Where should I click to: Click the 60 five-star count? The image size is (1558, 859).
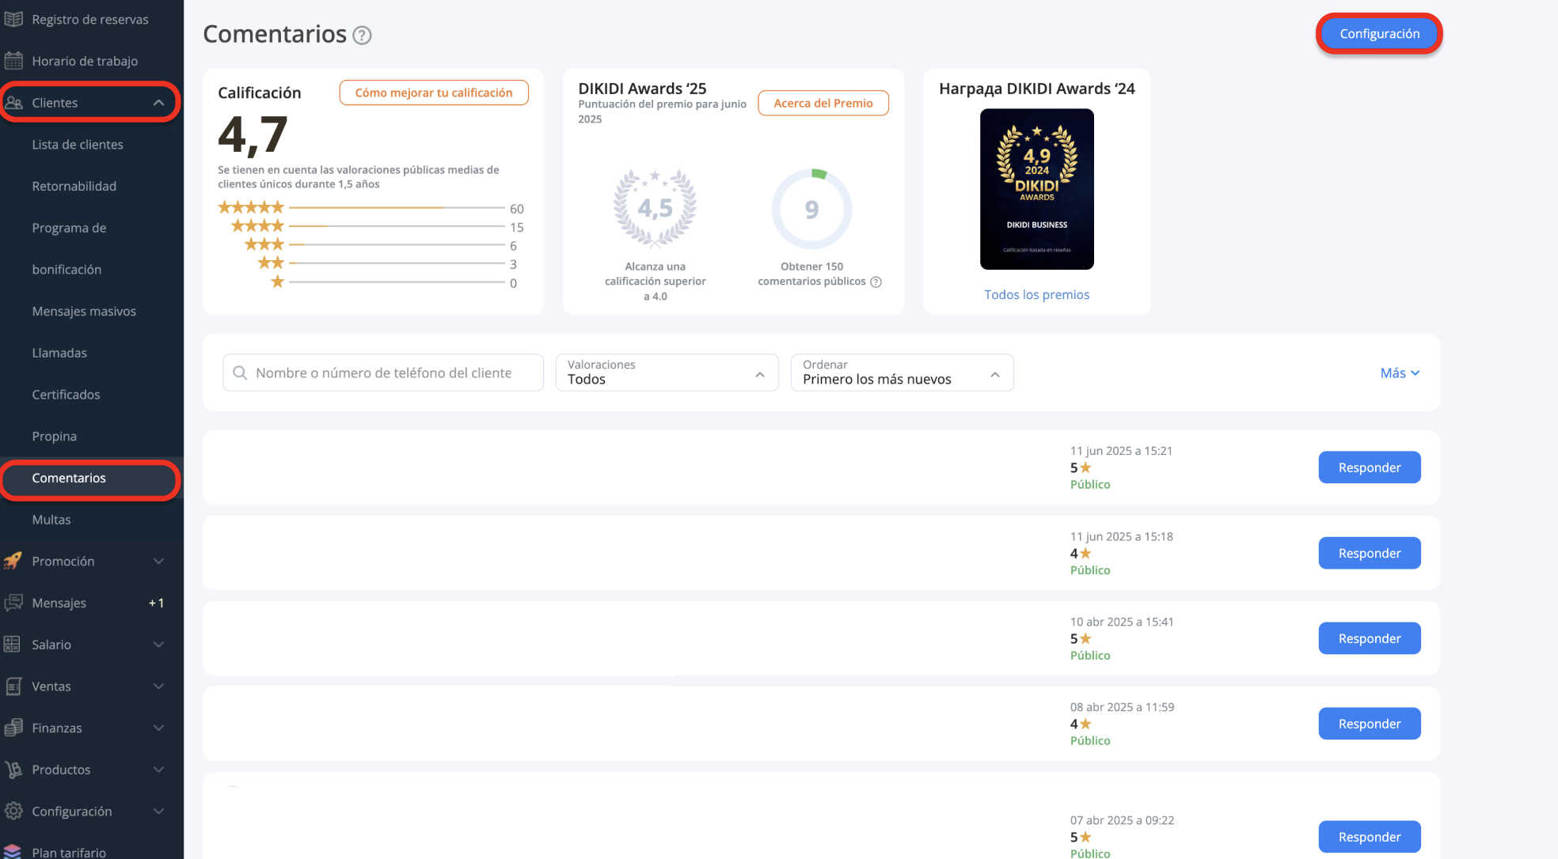pos(517,209)
